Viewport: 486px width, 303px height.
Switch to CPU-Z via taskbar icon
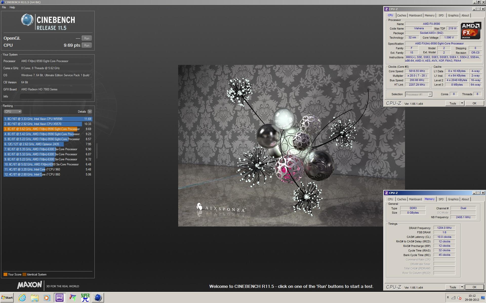click(59, 298)
